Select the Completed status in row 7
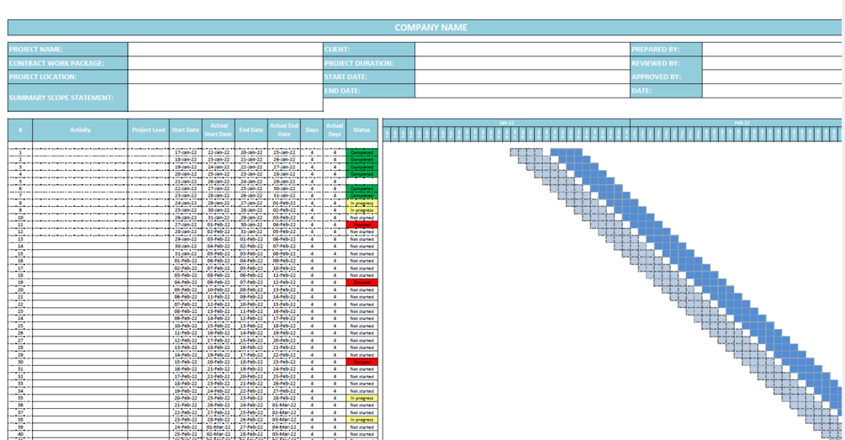The width and height of the screenshot is (845, 440). (362, 196)
